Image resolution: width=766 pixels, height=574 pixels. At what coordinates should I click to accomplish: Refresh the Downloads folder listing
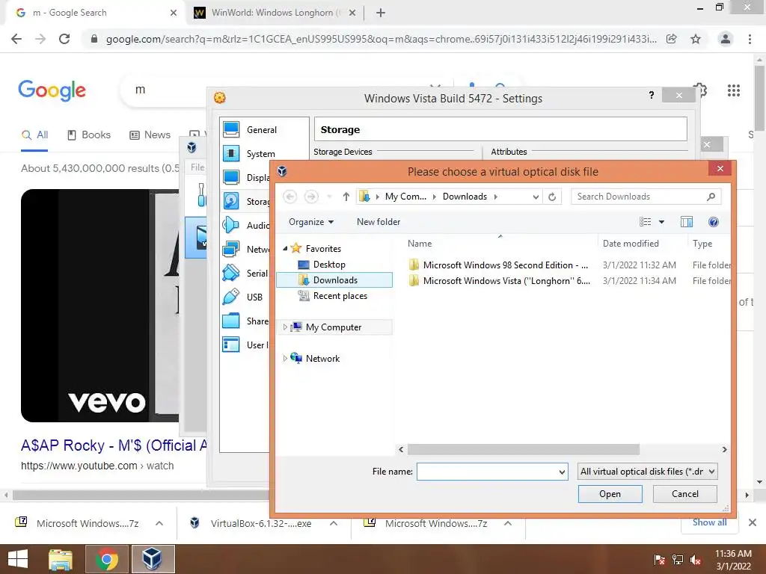click(552, 197)
